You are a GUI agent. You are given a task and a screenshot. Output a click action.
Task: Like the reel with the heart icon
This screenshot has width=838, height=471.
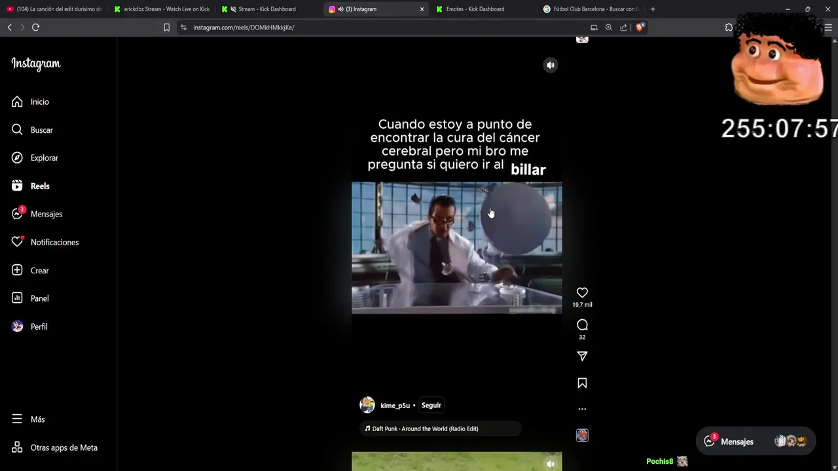582,292
